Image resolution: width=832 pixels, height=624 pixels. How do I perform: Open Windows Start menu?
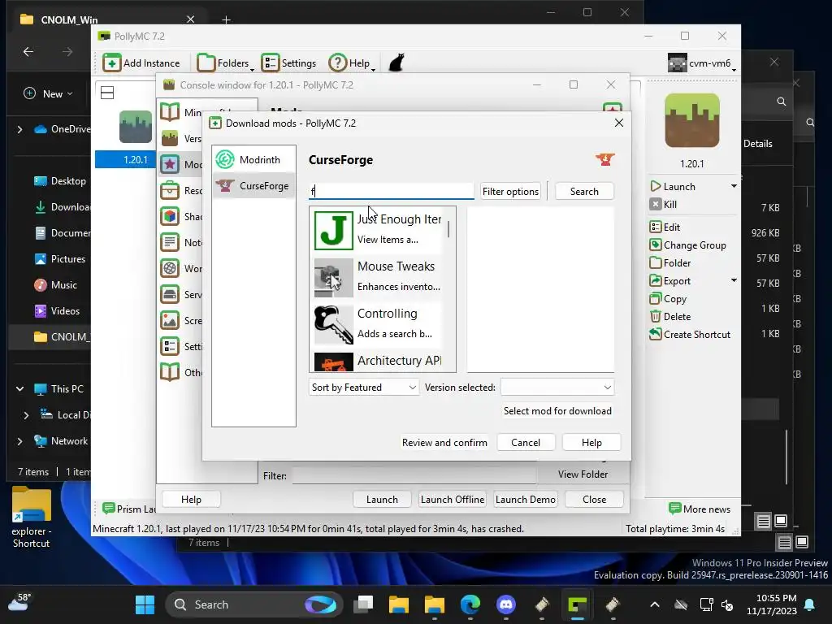click(145, 604)
